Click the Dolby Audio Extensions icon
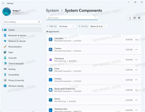Viewport: 145px width, 112px height. pyautogui.click(x=50, y=90)
